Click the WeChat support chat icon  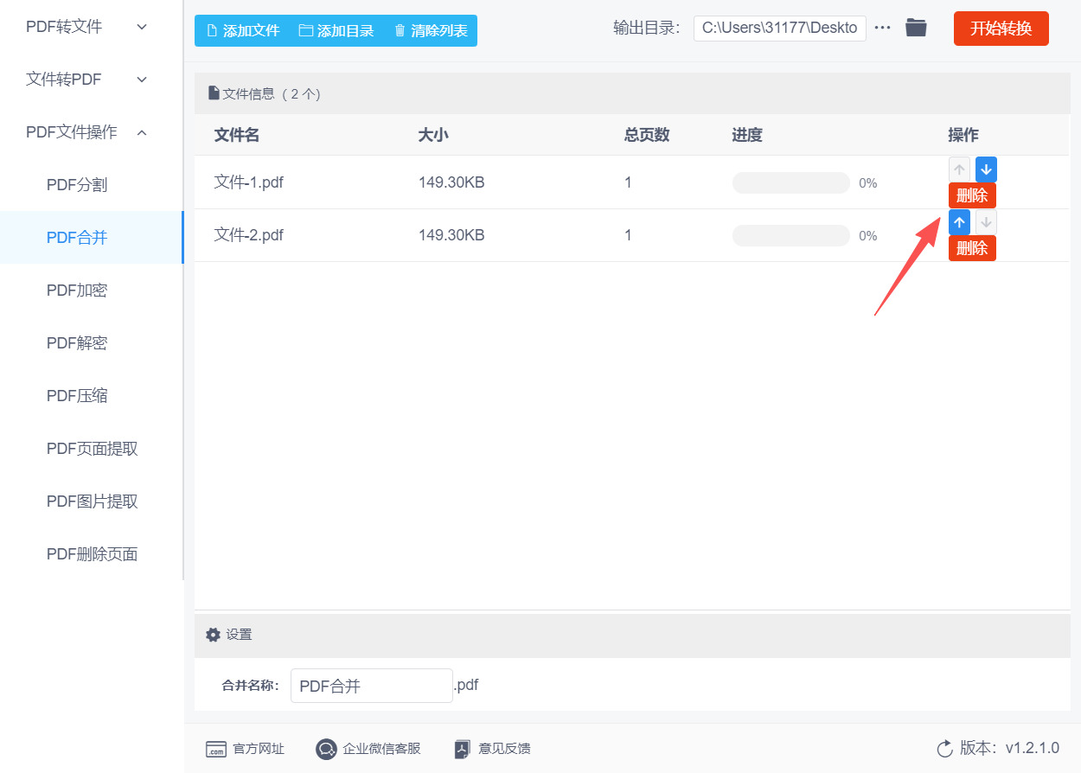pos(326,750)
